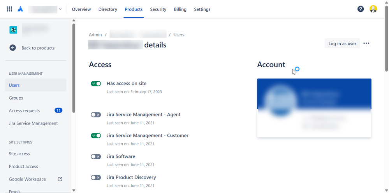
Task: Click the Admin breadcrumb link
Action: [95, 35]
